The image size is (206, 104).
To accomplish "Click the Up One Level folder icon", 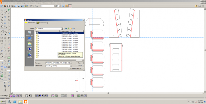I will point(68,28).
